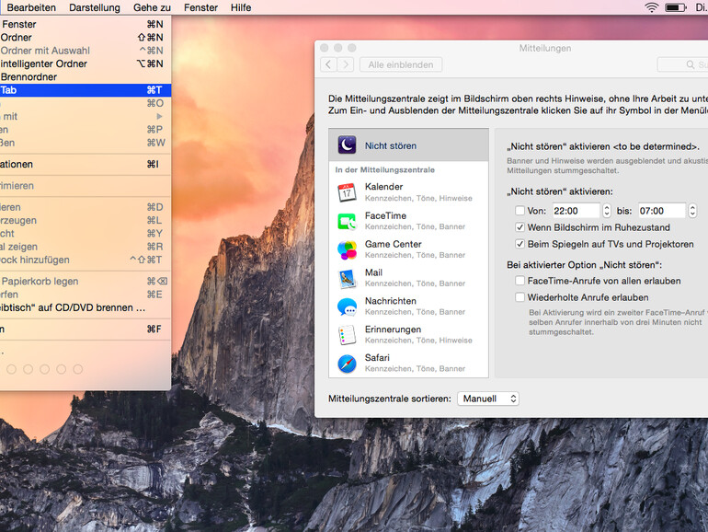Image resolution: width=708 pixels, height=532 pixels.
Task: Open the Darstellung menu
Action: pos(95,7)
